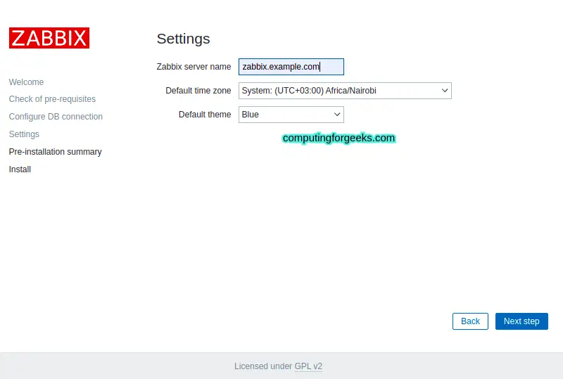Screen dimensions: 563x379
Task: Click the Default time zone label
Action: coord(198,91)
